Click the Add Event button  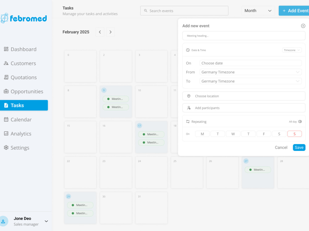click(294, 10)
